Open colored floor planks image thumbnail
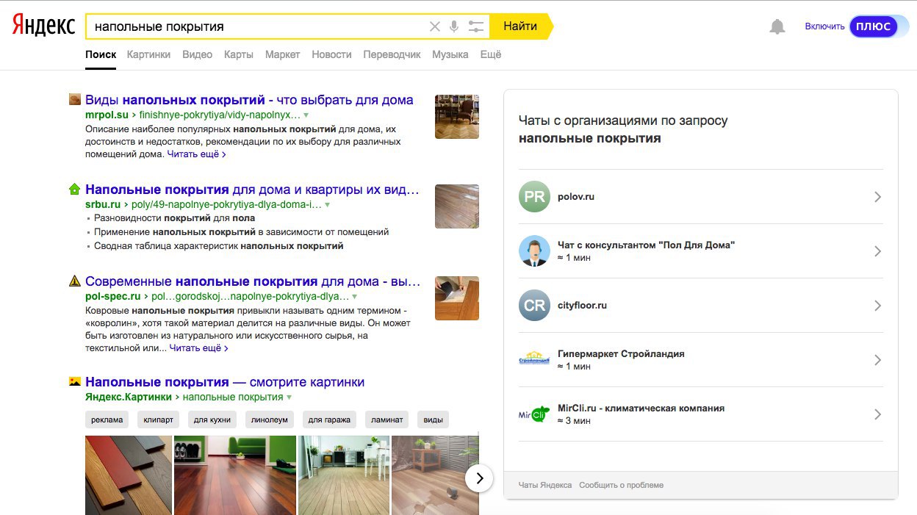This screenshot has width=917, height=515. click(128, 475)
